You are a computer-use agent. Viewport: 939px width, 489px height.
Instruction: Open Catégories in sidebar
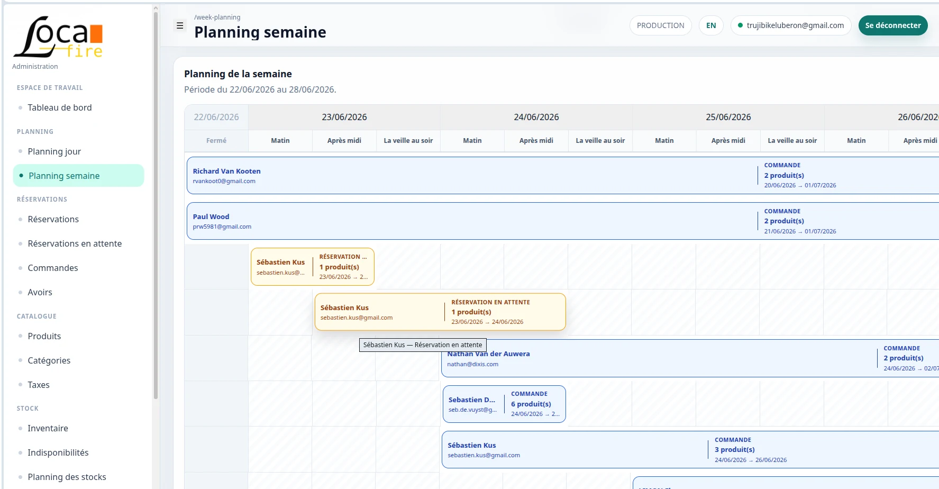78,360
